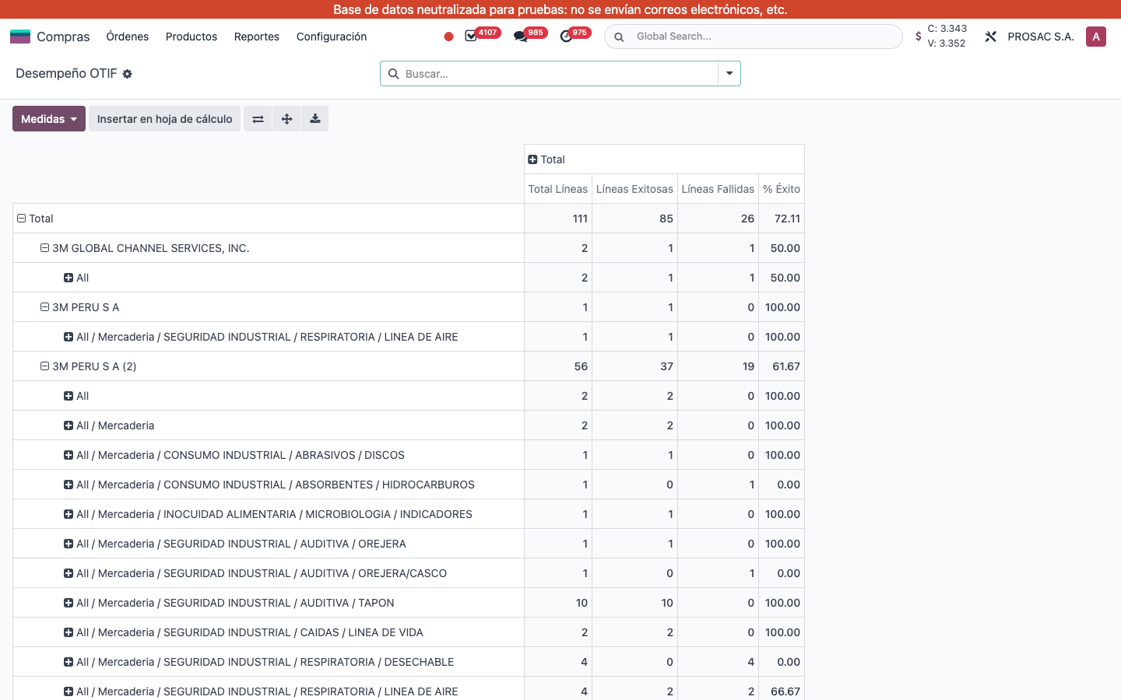1121x700 pixels.
Task: Click the Total Líneas Exitosas value 85
Action: click(x=634, y=219)
